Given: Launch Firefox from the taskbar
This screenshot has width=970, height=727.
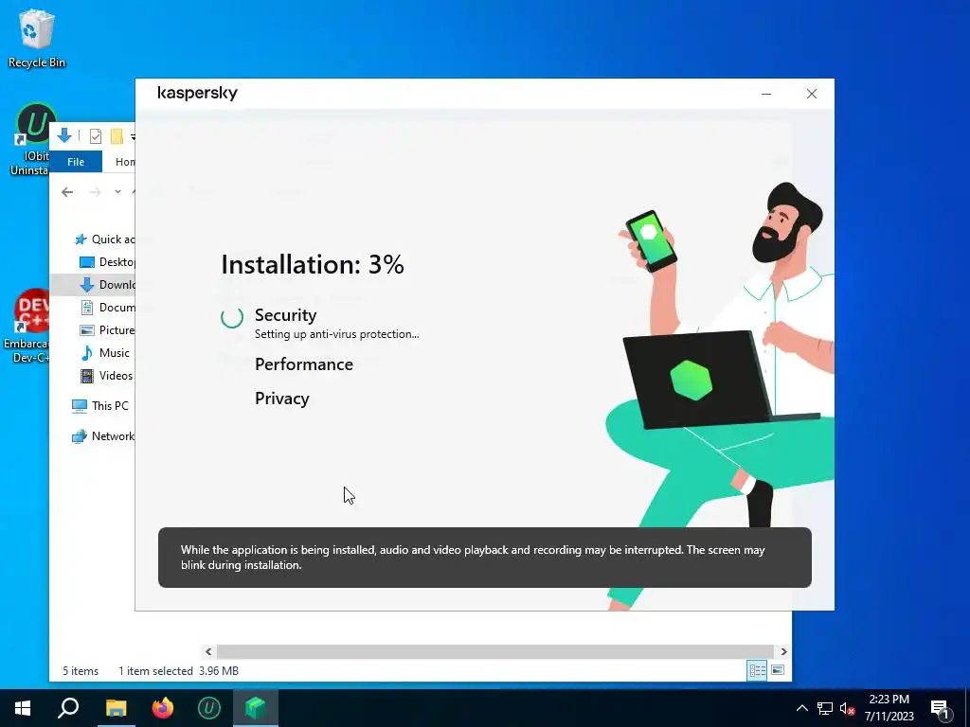Looking at the screenshot, I should pyautogui.click(x=163, y=708).
